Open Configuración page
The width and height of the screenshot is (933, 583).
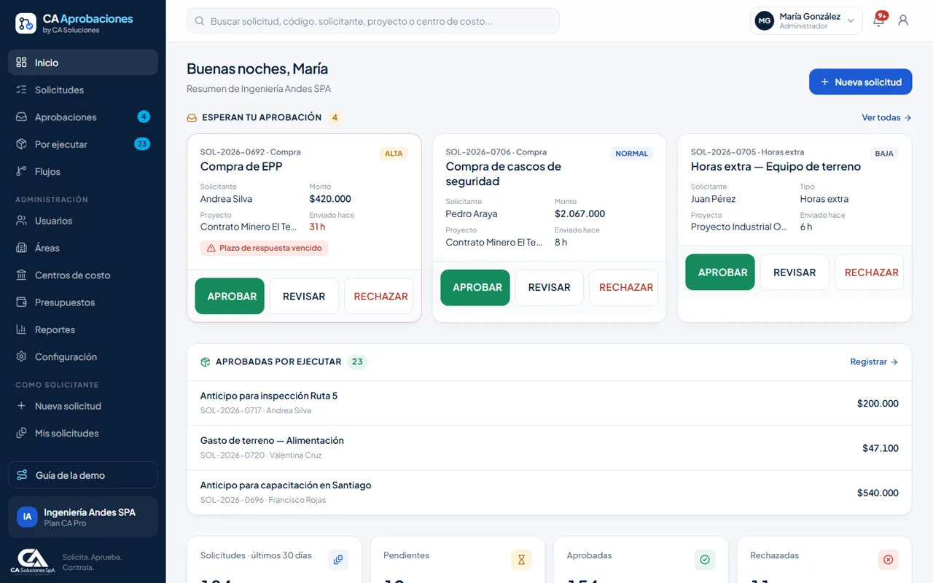point(83,356)
